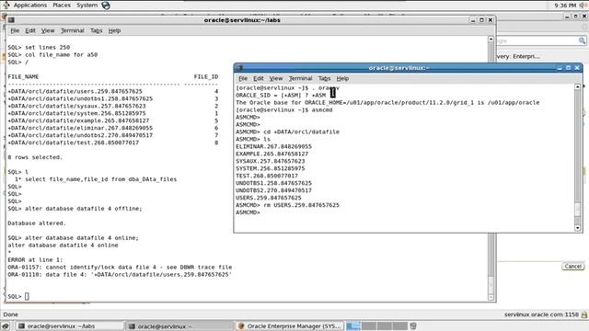Select the 'very: Enterpri...' browser tab
Screen dimensions: 589x331
click(x=518, y=56)
